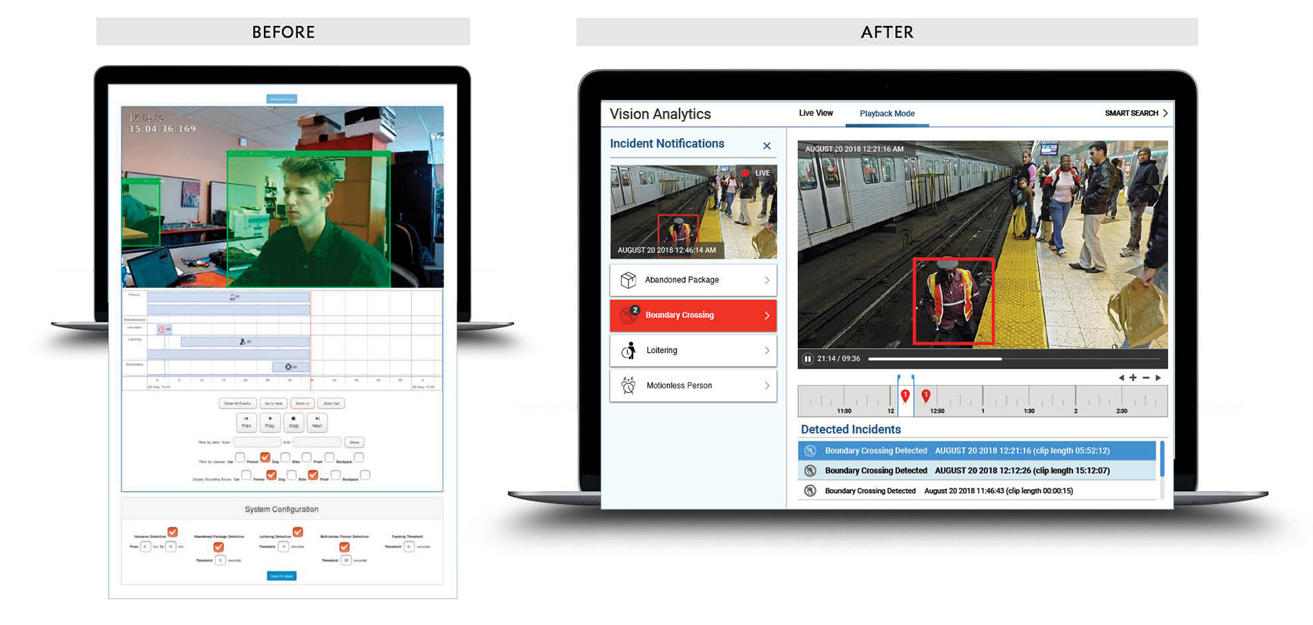
Task: Click the Filter by date End field
Action: click(x=317, y=442)
